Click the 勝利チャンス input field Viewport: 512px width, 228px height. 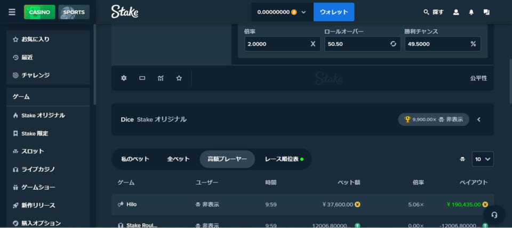[443, 44]
